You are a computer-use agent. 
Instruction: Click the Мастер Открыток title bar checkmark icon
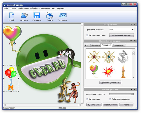[5, 5]
